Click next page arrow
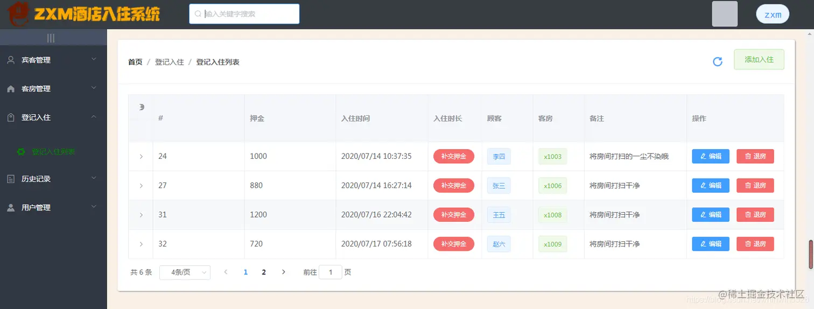The height and width of the screenshot is (309, 814). pos(284,272)
